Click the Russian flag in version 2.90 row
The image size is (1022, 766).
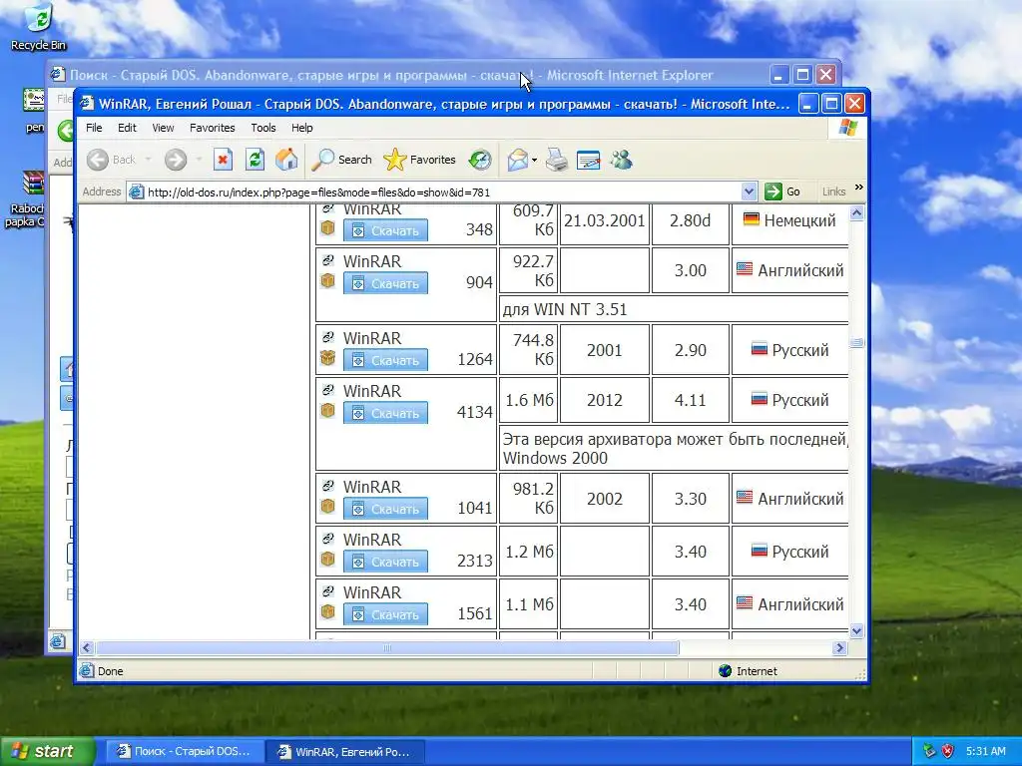(760, 348)
